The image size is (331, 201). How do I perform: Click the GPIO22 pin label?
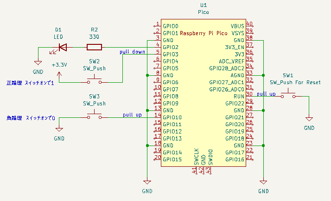pyautogui.click(x=235, y=104)
